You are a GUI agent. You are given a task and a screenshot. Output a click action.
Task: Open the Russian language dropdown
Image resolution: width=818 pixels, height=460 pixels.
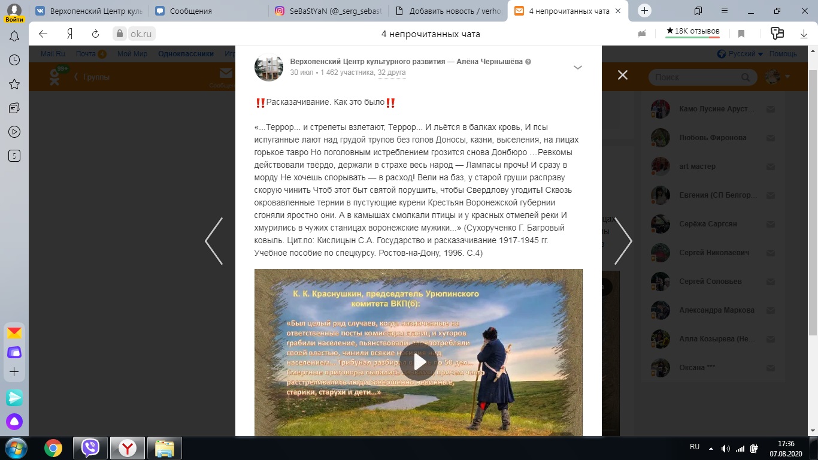pos(740,54)
